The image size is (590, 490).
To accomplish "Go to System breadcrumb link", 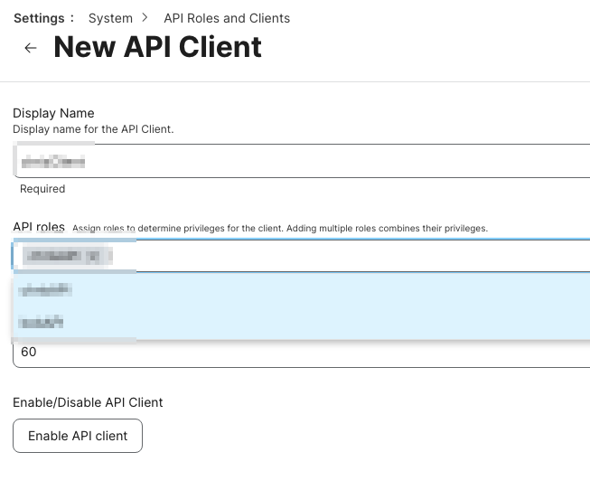I will (x=110, y=18).
